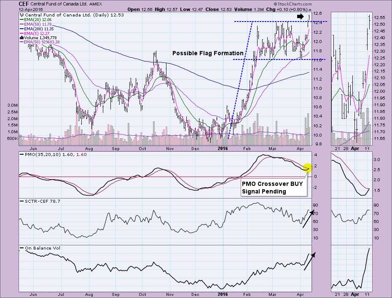This screenshot has width=392, height=298.
Task: Click the volume bars icon in the legend
Action: click(22, 38)
